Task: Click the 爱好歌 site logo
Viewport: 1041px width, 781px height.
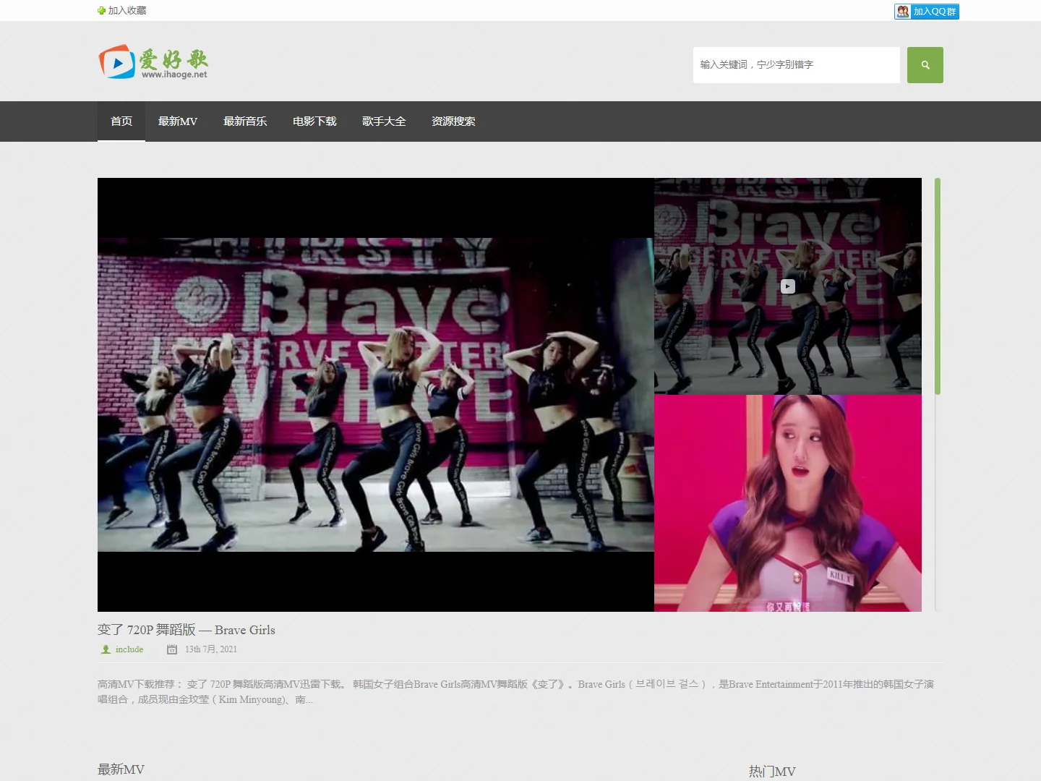Action: (x=153, y=61)
